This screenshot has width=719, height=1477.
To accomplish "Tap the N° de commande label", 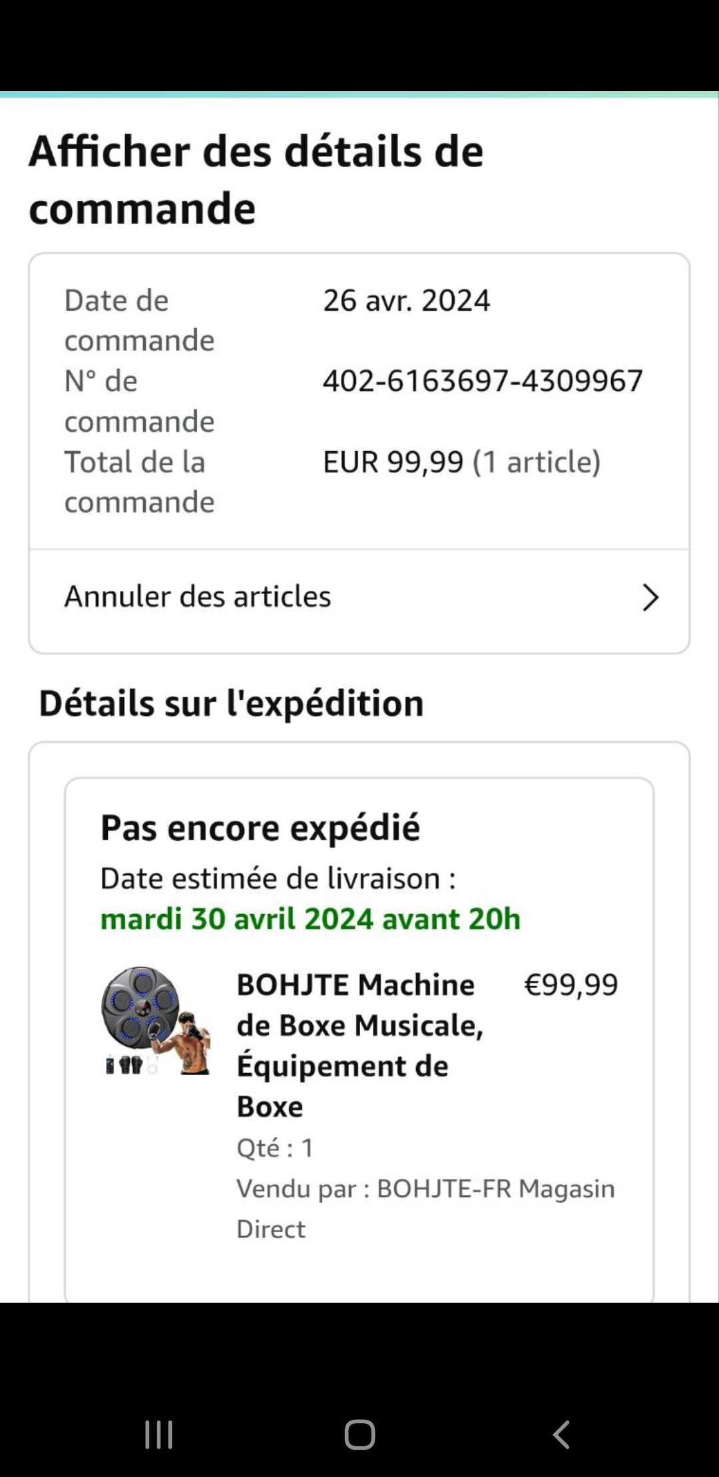I will click(x=139, y=401).
